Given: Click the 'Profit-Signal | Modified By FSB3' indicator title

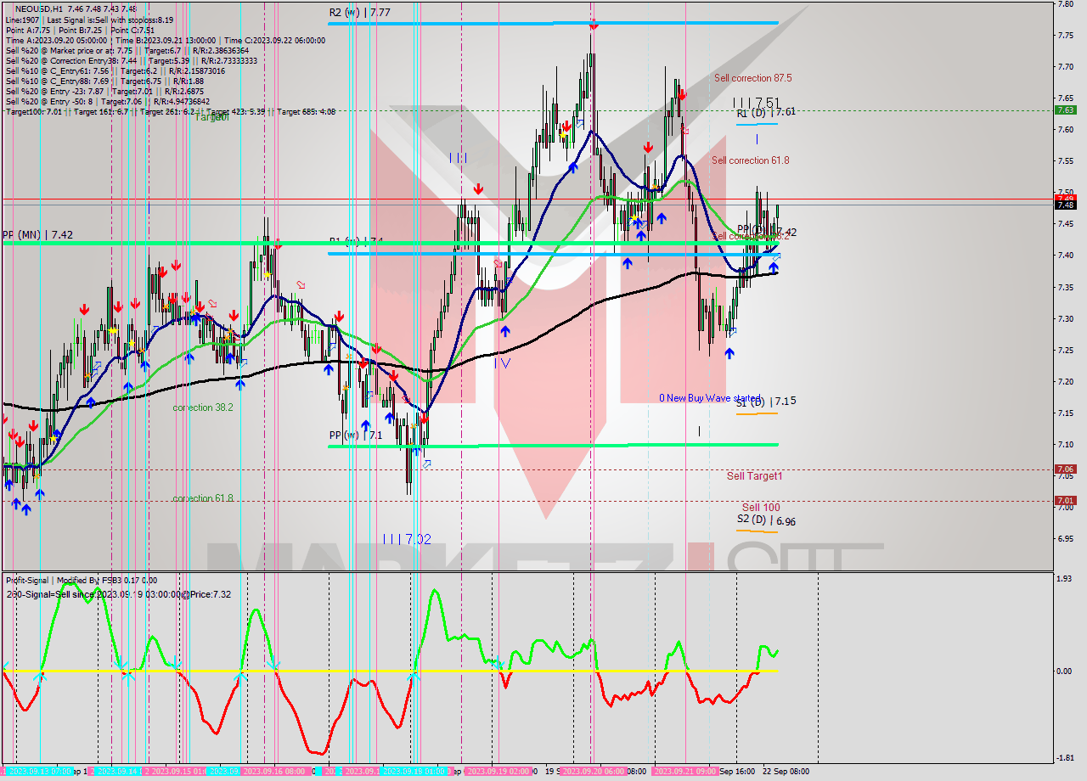Looking at the screenshot, I should coord(82,580).
